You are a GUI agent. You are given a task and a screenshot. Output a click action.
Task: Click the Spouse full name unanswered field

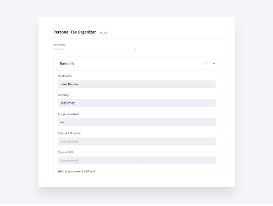coord(136,141)
